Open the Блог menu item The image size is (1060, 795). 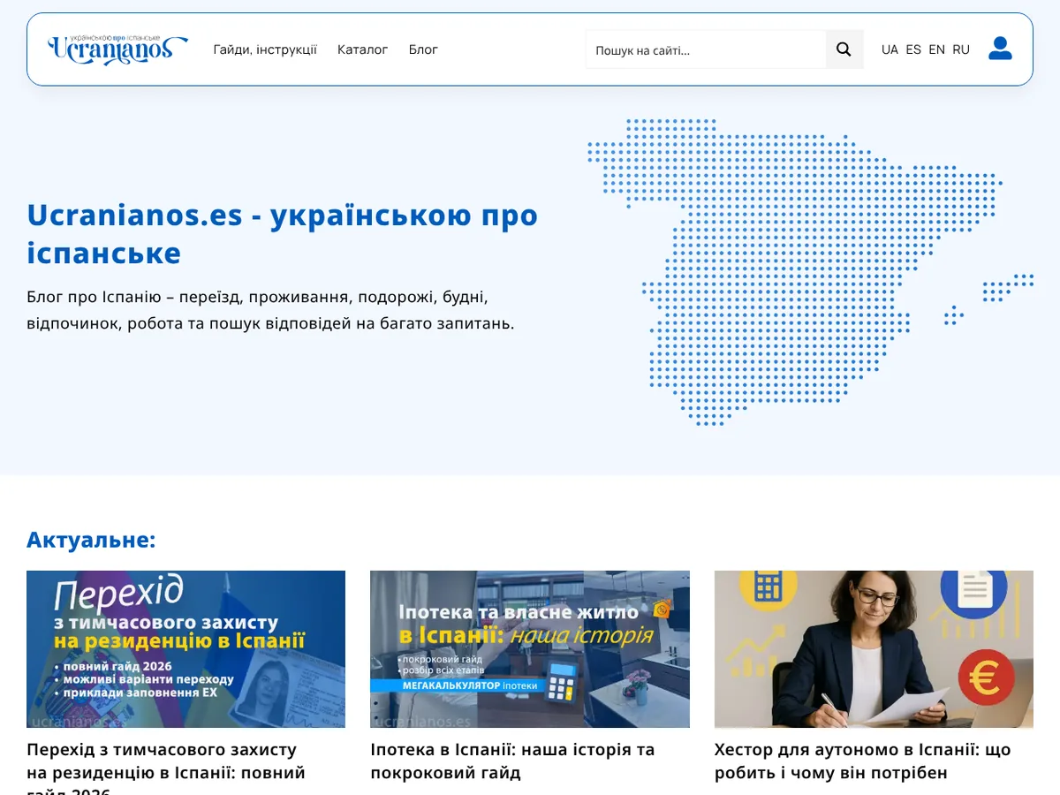pos(423,49)
